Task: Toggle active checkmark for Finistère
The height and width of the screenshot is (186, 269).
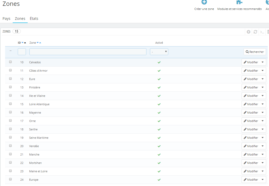Action: point(159,88)
